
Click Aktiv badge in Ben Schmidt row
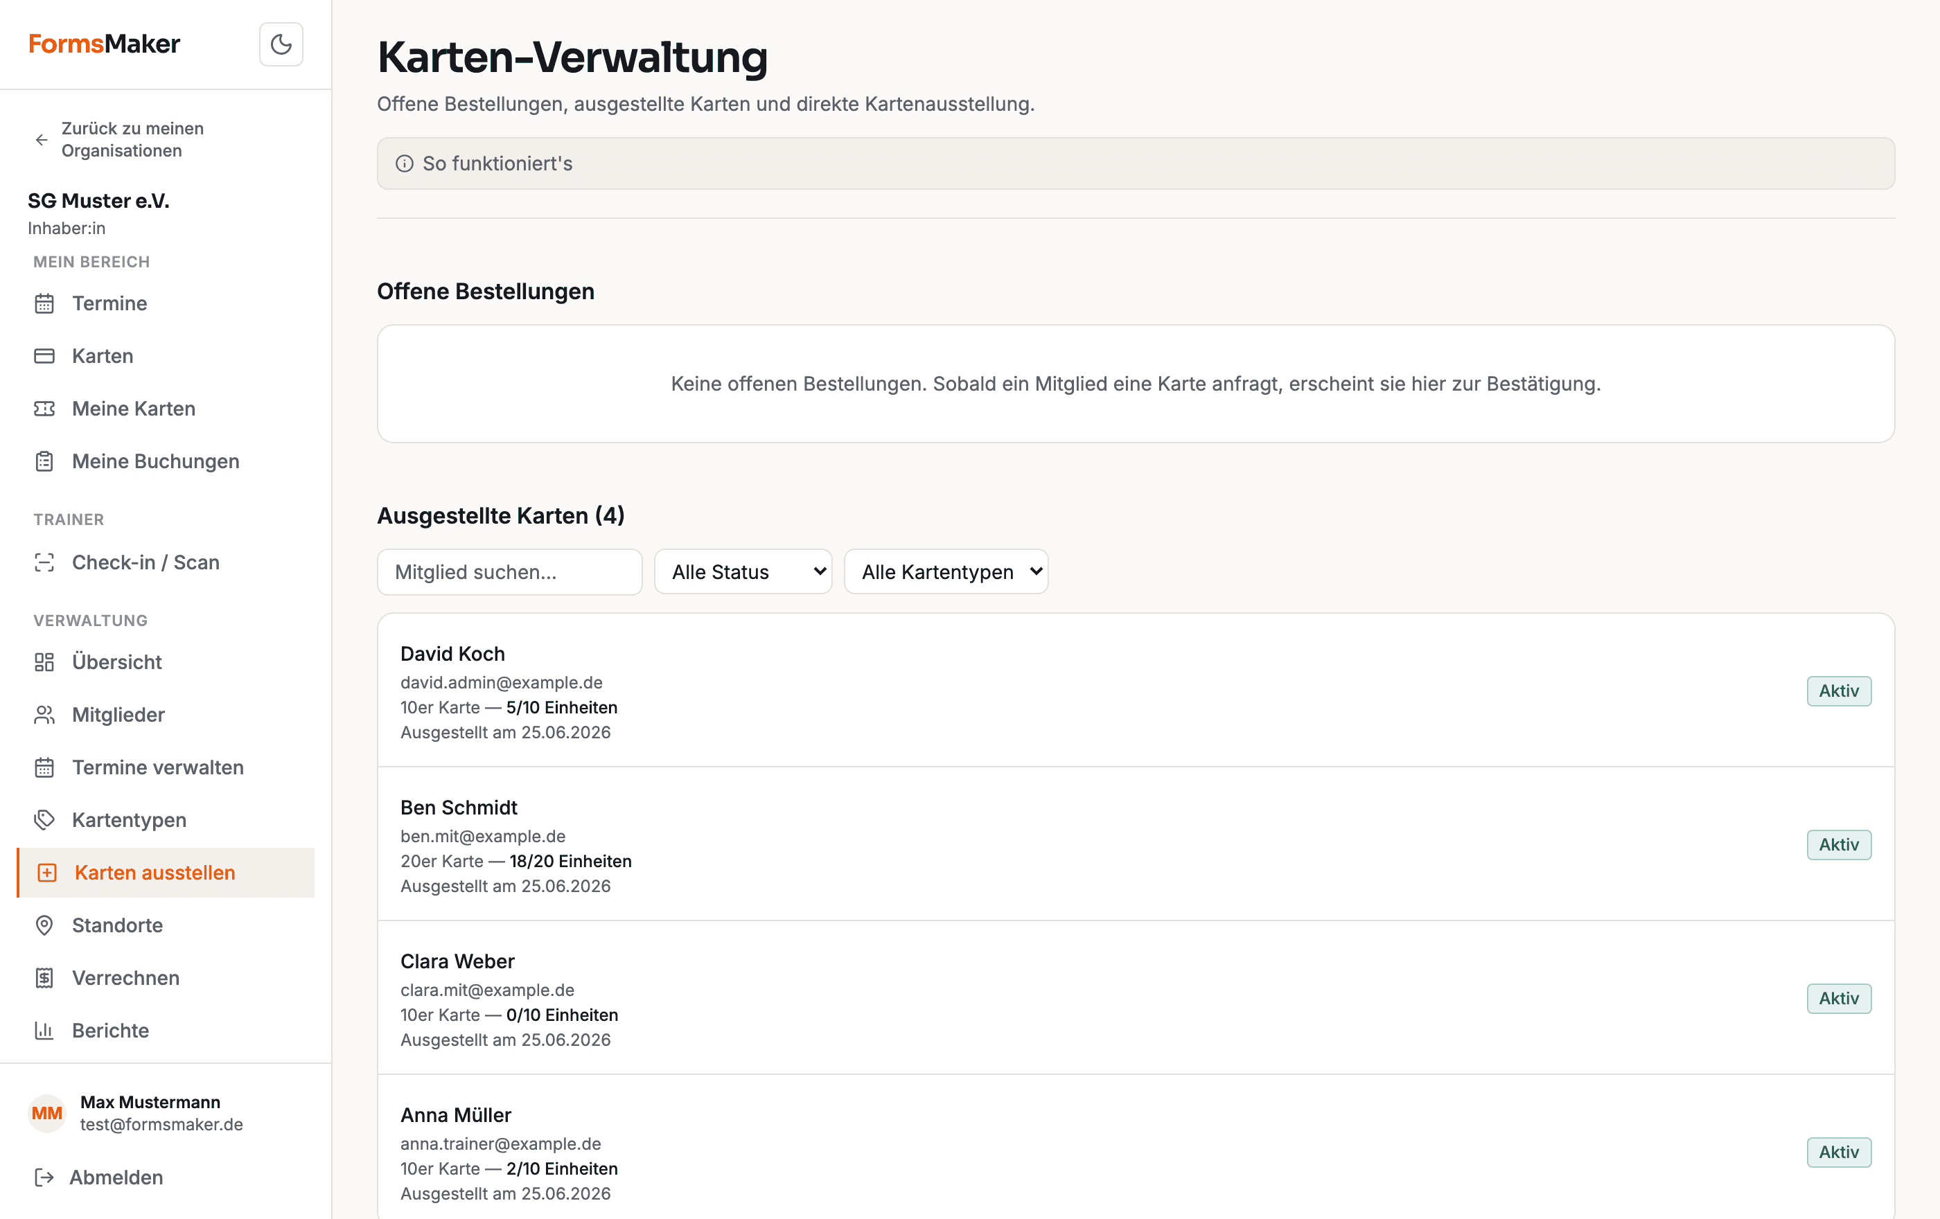click(1838, 844)
